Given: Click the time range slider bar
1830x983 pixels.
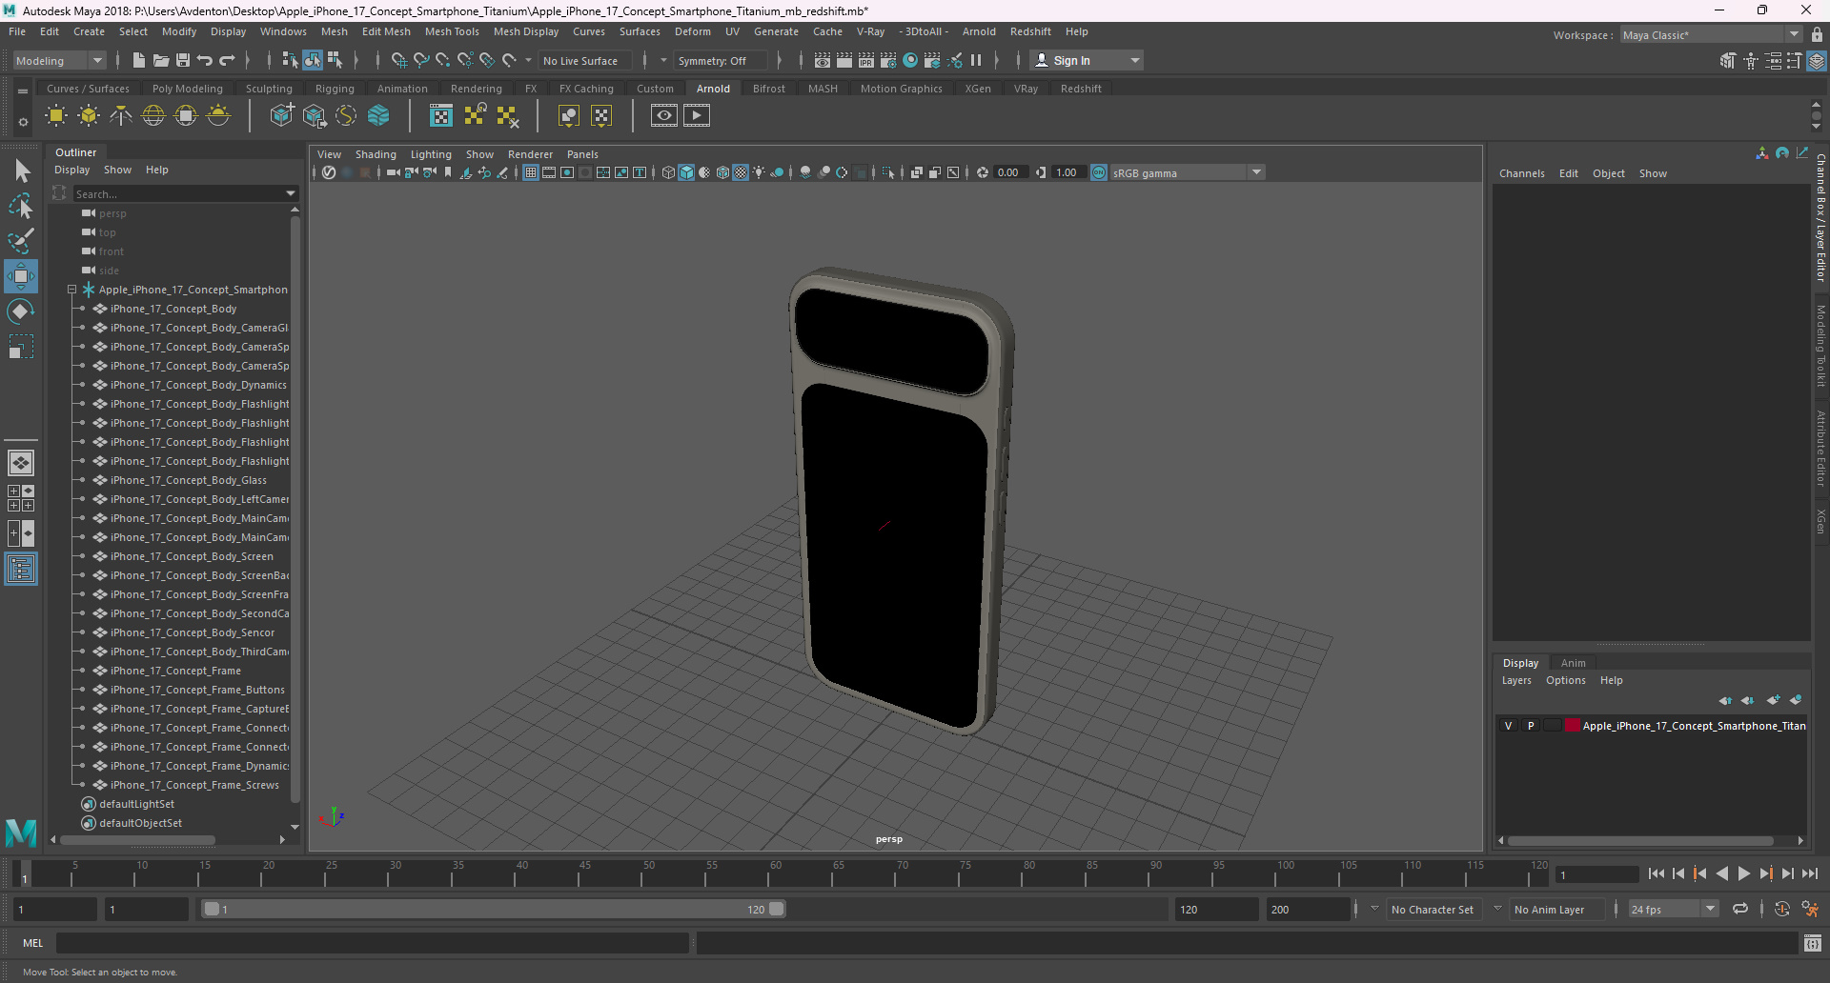Looking at the screenshot, I should [x=494, y=909].
